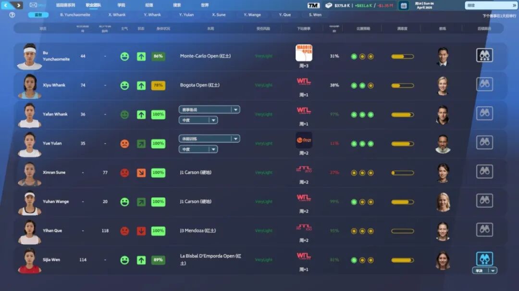Click the help question mark icon
This screenshot has width=519, height=291.
(12, 15)
